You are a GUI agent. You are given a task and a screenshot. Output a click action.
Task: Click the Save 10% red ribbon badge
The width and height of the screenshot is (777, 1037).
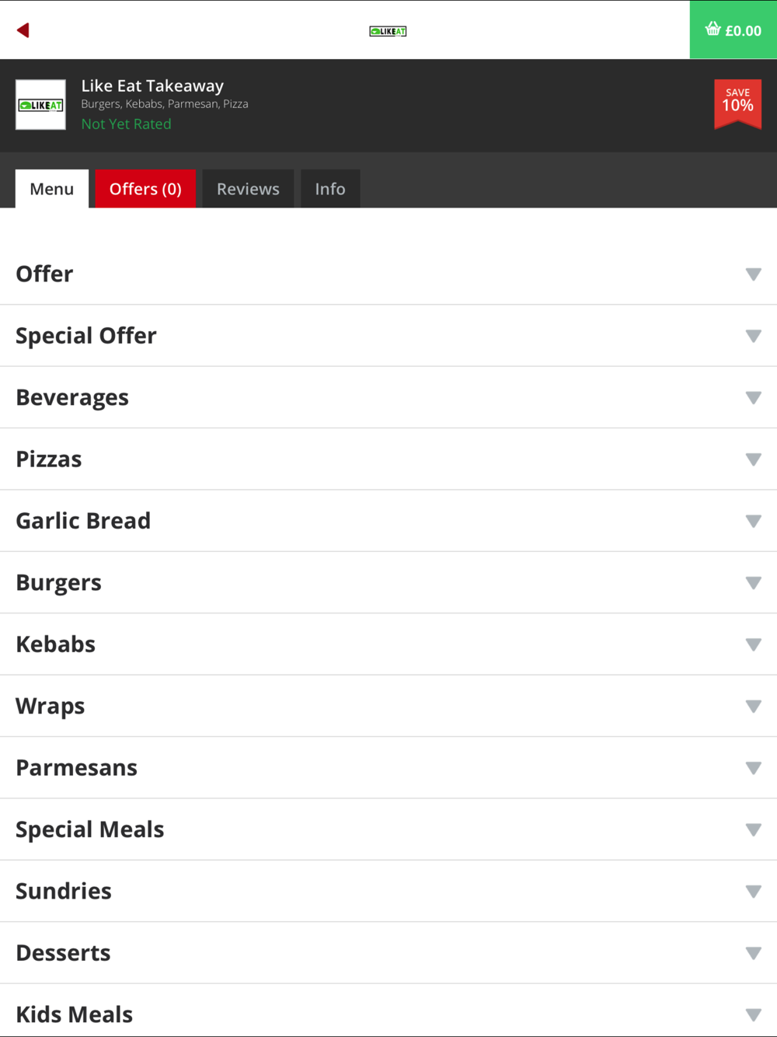[x=737, y=103]
